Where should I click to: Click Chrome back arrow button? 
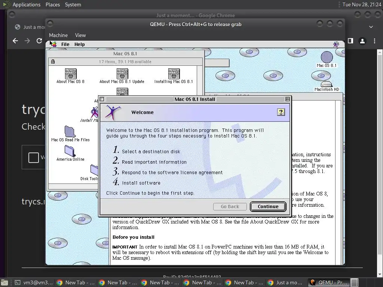pos(15,41)
